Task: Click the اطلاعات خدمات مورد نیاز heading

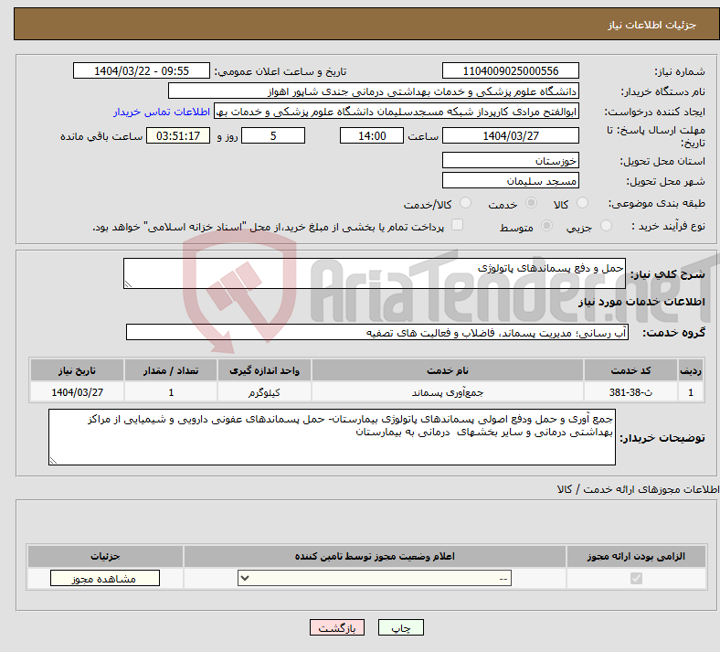Action: point(641,302)
